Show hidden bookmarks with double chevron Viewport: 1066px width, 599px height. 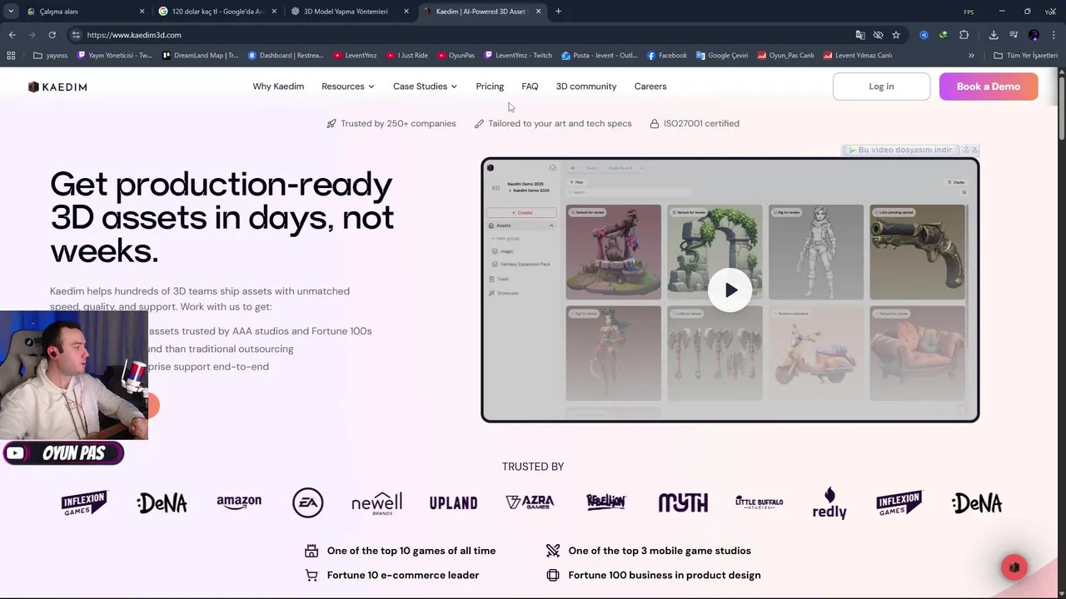point(971,56)
